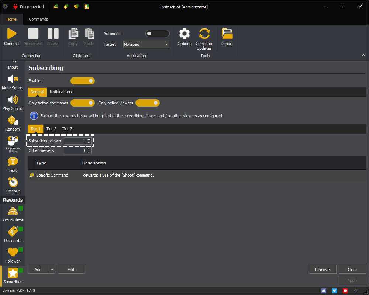Click the Add button
This screenshot has height=295, width=369.
click(x=38, y=270)
